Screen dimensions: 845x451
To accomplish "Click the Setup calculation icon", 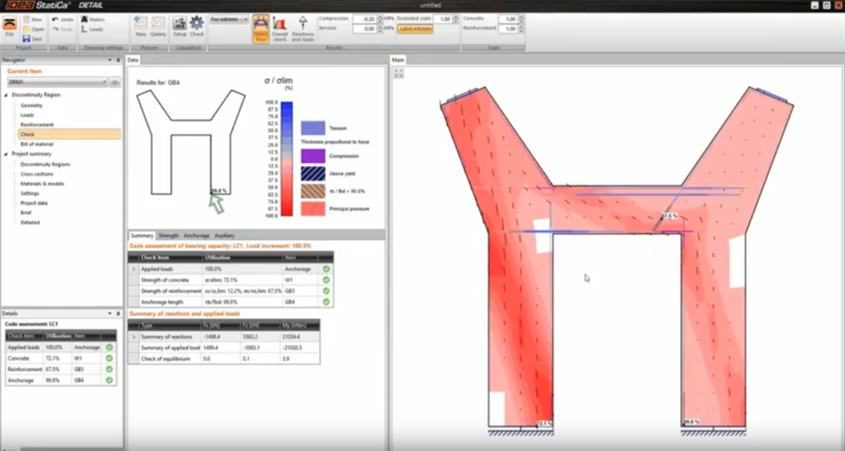I will click(x=179, y=27).
